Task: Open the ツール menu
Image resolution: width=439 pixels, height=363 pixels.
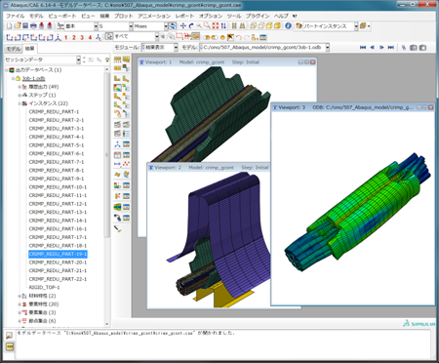Action: 234,16
